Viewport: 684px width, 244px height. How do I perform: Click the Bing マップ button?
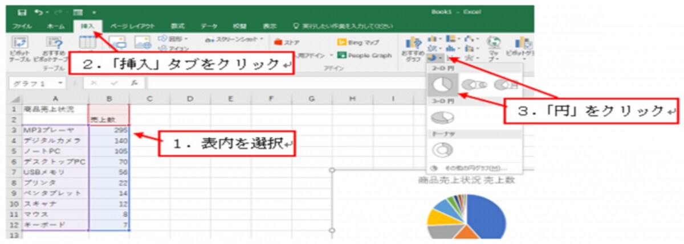[x=359, y=42]
